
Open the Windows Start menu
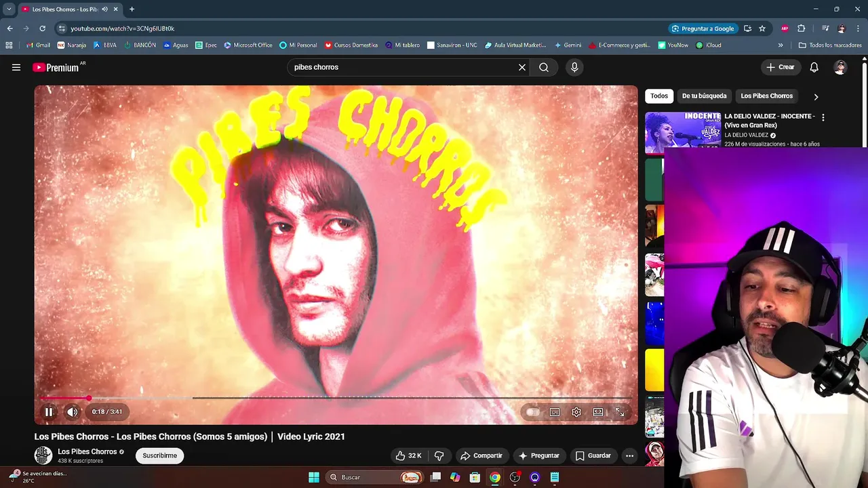pyautogui.click(x=314, y=477)
